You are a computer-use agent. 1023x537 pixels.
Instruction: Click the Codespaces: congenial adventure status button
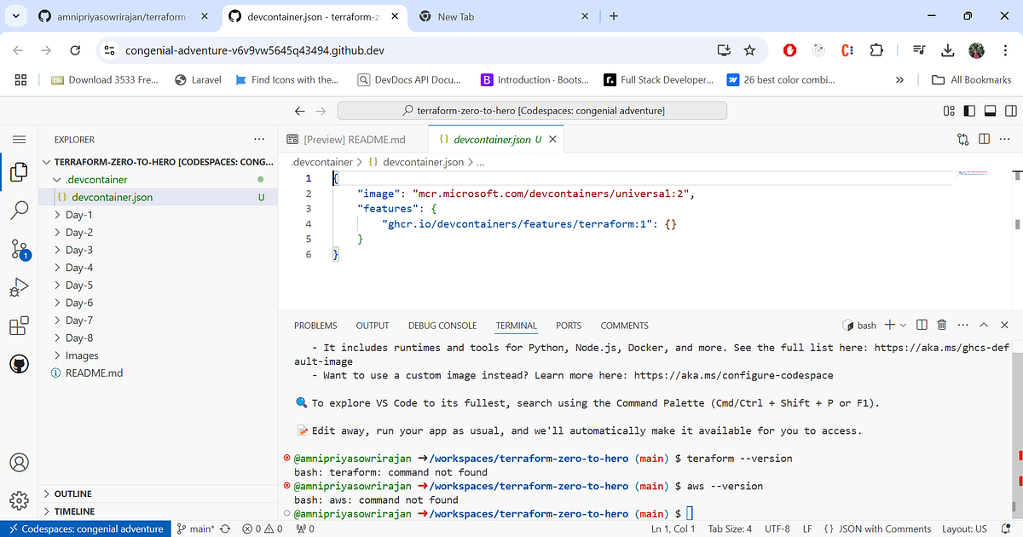[x=84, y=528]
